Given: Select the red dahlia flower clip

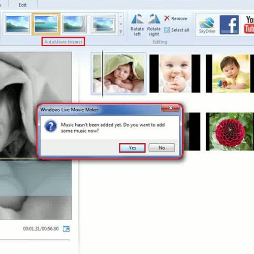Looking at the screenshot, I should (230, 132).
